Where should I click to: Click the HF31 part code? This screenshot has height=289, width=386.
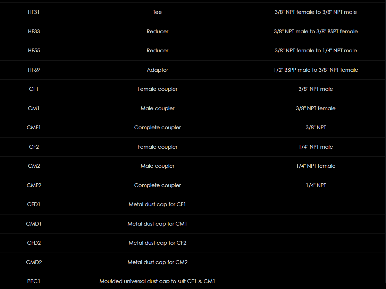34,12
